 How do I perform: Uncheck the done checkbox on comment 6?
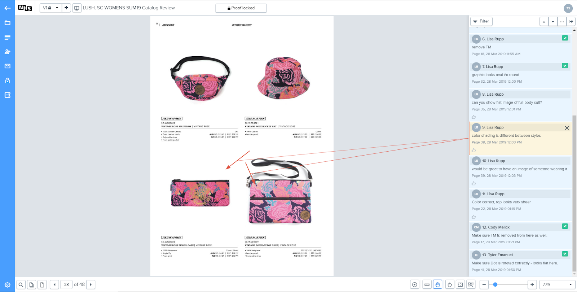coord(565,38)
